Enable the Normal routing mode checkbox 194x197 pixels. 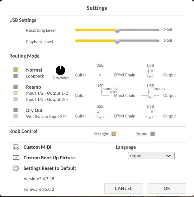click(16, 69)
